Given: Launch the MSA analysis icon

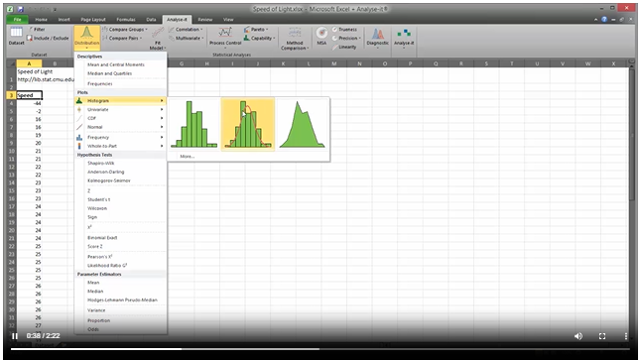Looking at the screenshot, I should point(321,37).
